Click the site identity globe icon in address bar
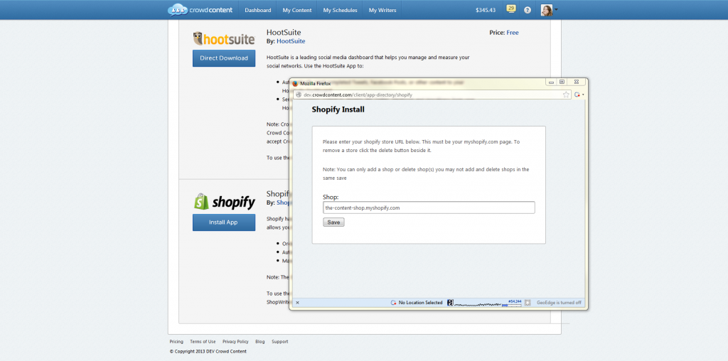 tap(298, 95)
